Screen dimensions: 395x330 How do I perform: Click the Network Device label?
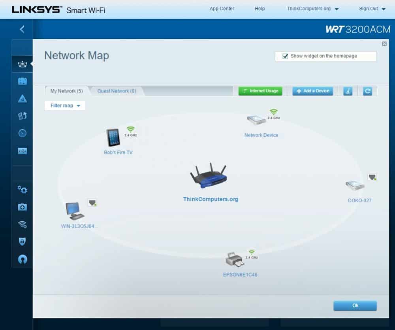point(261,135)
